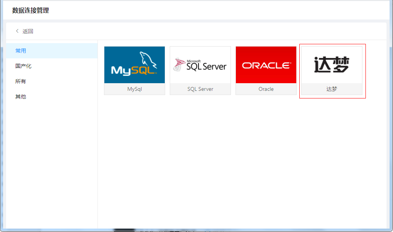Select the MySql database connector
The height and width of the screenshot is (232, 393).
coord(134,71)
